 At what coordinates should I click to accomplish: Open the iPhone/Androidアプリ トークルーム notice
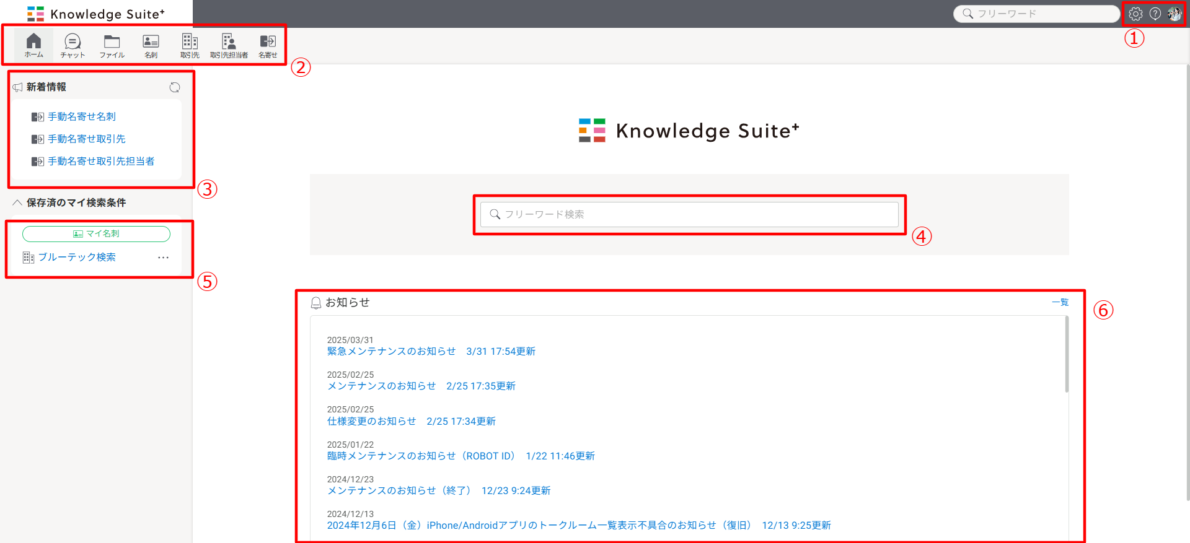(x=579, y=525)
